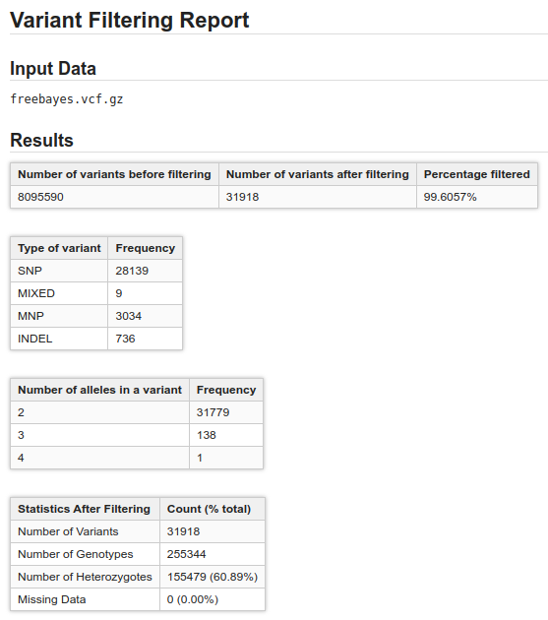Click the Number of variants before filtering header
Screen dimensions: 548x620
click(x=115, y=174)
